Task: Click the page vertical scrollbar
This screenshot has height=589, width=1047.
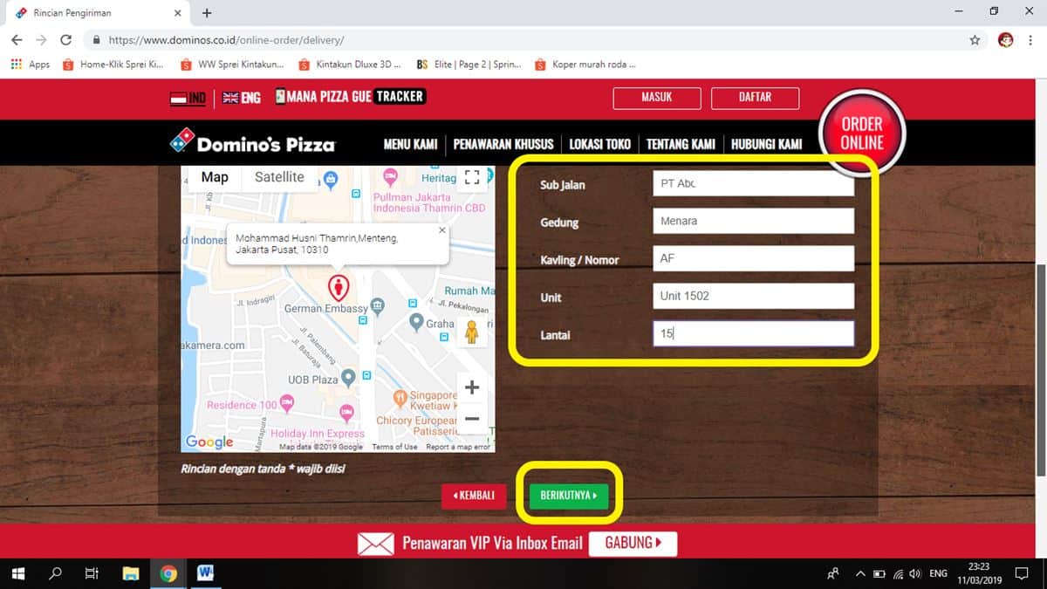Action: tap(1041, 370)
